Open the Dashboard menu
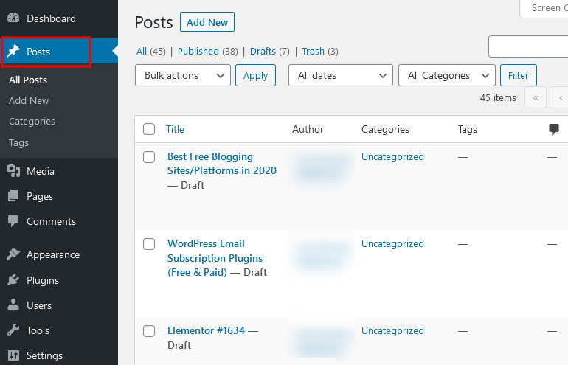The image size is (568, 365). (x=51, y=18)
